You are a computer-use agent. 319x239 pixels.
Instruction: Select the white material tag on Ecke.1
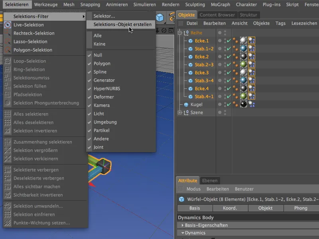click(x=243, y=41)
